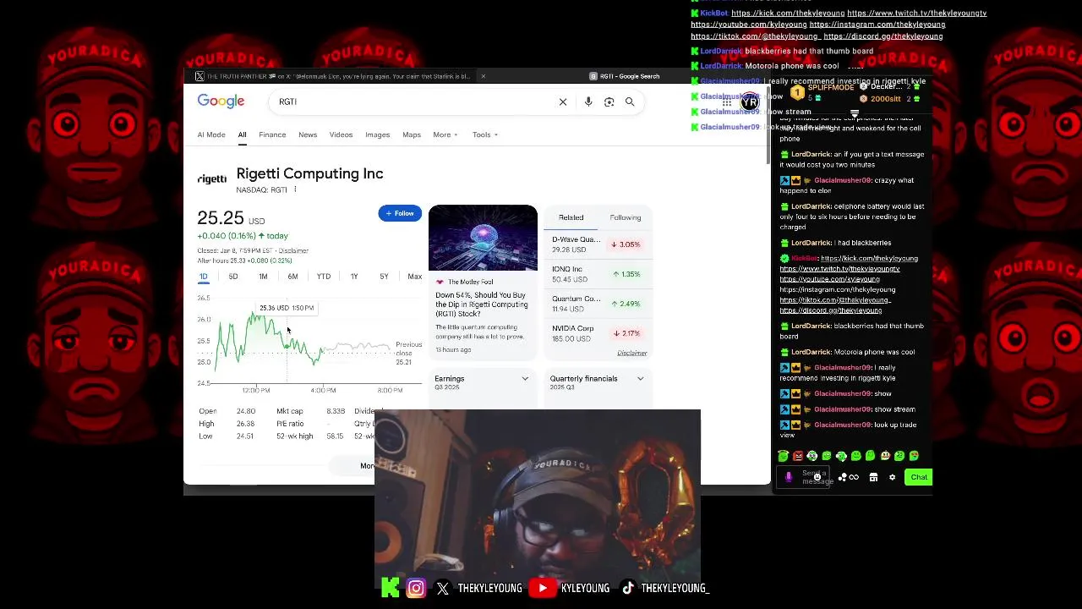Click the Send a message chat input
Screen dimensions: 1082x609
coord(803,477)
